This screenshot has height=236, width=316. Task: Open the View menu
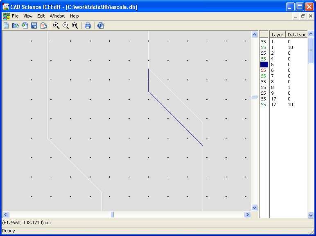[x=28, y=16]
